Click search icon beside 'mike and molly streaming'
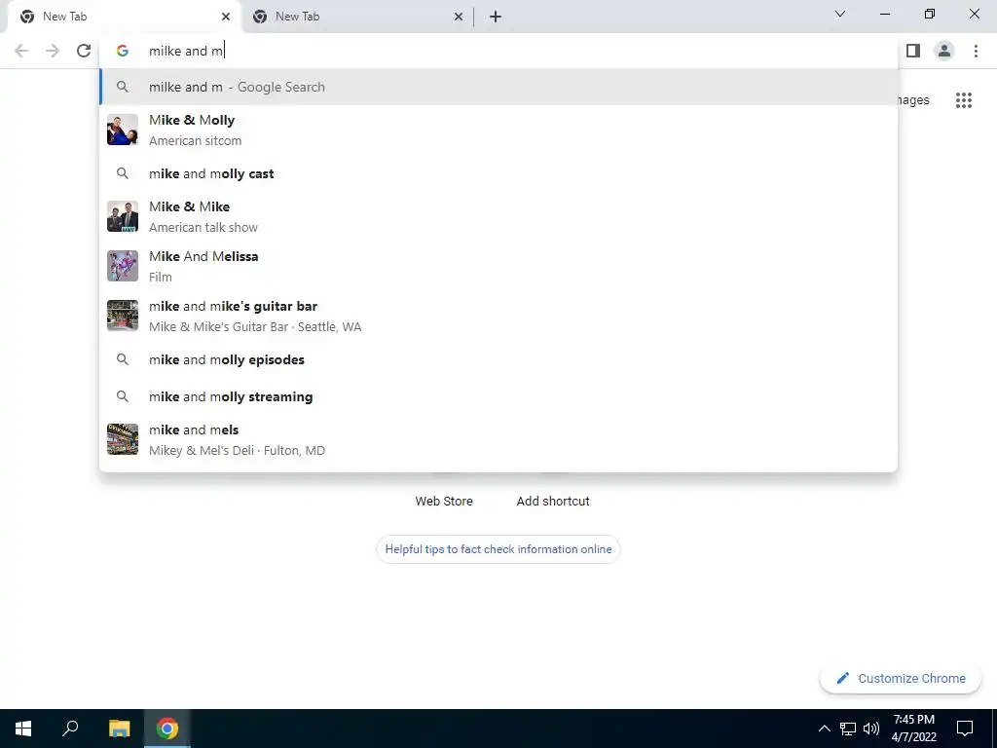997x748 pixels. pos(123,396)
